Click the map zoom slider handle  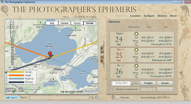click(x=12, y=46)
